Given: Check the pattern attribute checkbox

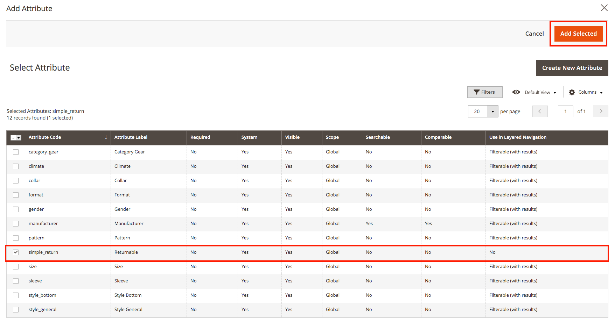Looking at the screenshot, I should pyautogui.click(x=16, y=238).
